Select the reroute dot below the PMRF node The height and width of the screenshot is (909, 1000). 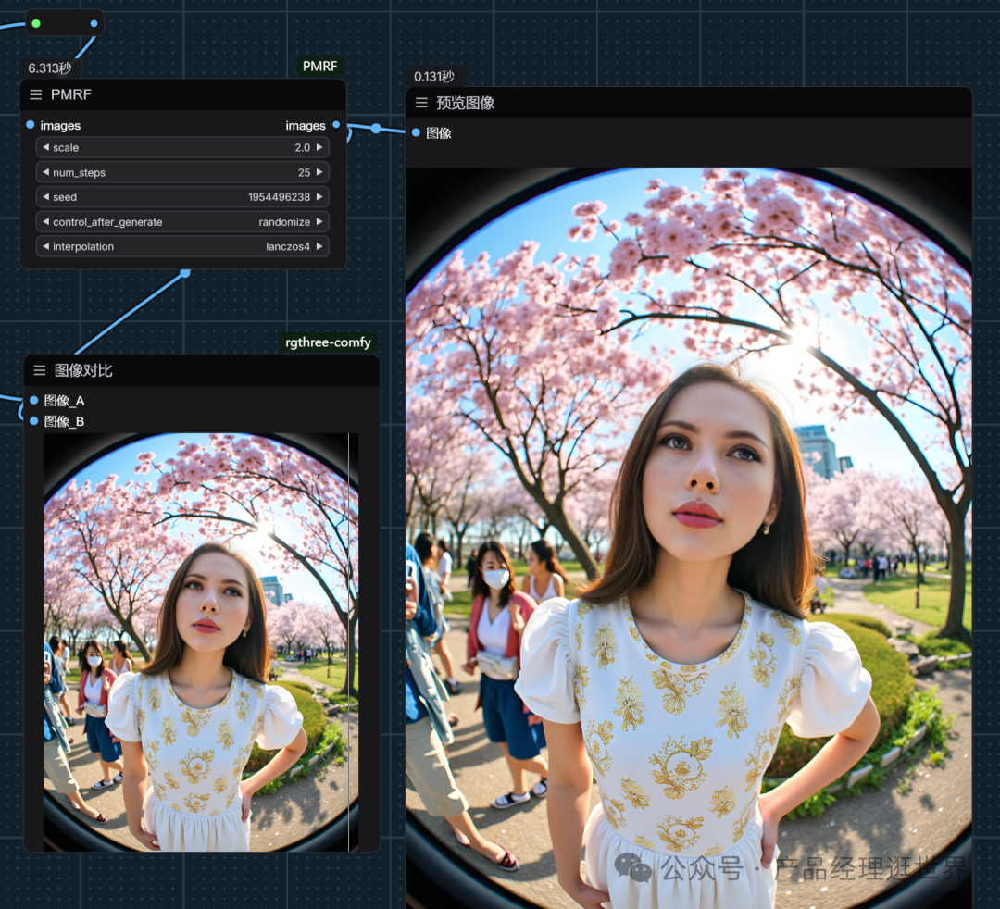(185, 273)
